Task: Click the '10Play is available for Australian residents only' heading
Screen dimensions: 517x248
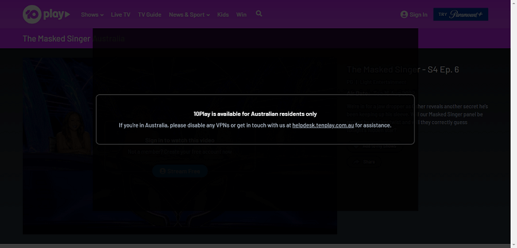Action: tap(255, 114)
